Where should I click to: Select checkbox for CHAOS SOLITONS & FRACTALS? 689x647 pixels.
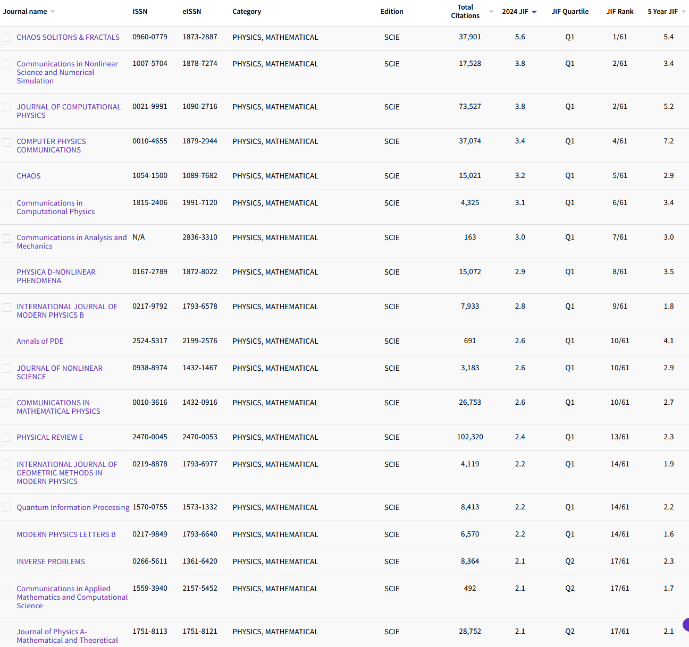point(7,38)
